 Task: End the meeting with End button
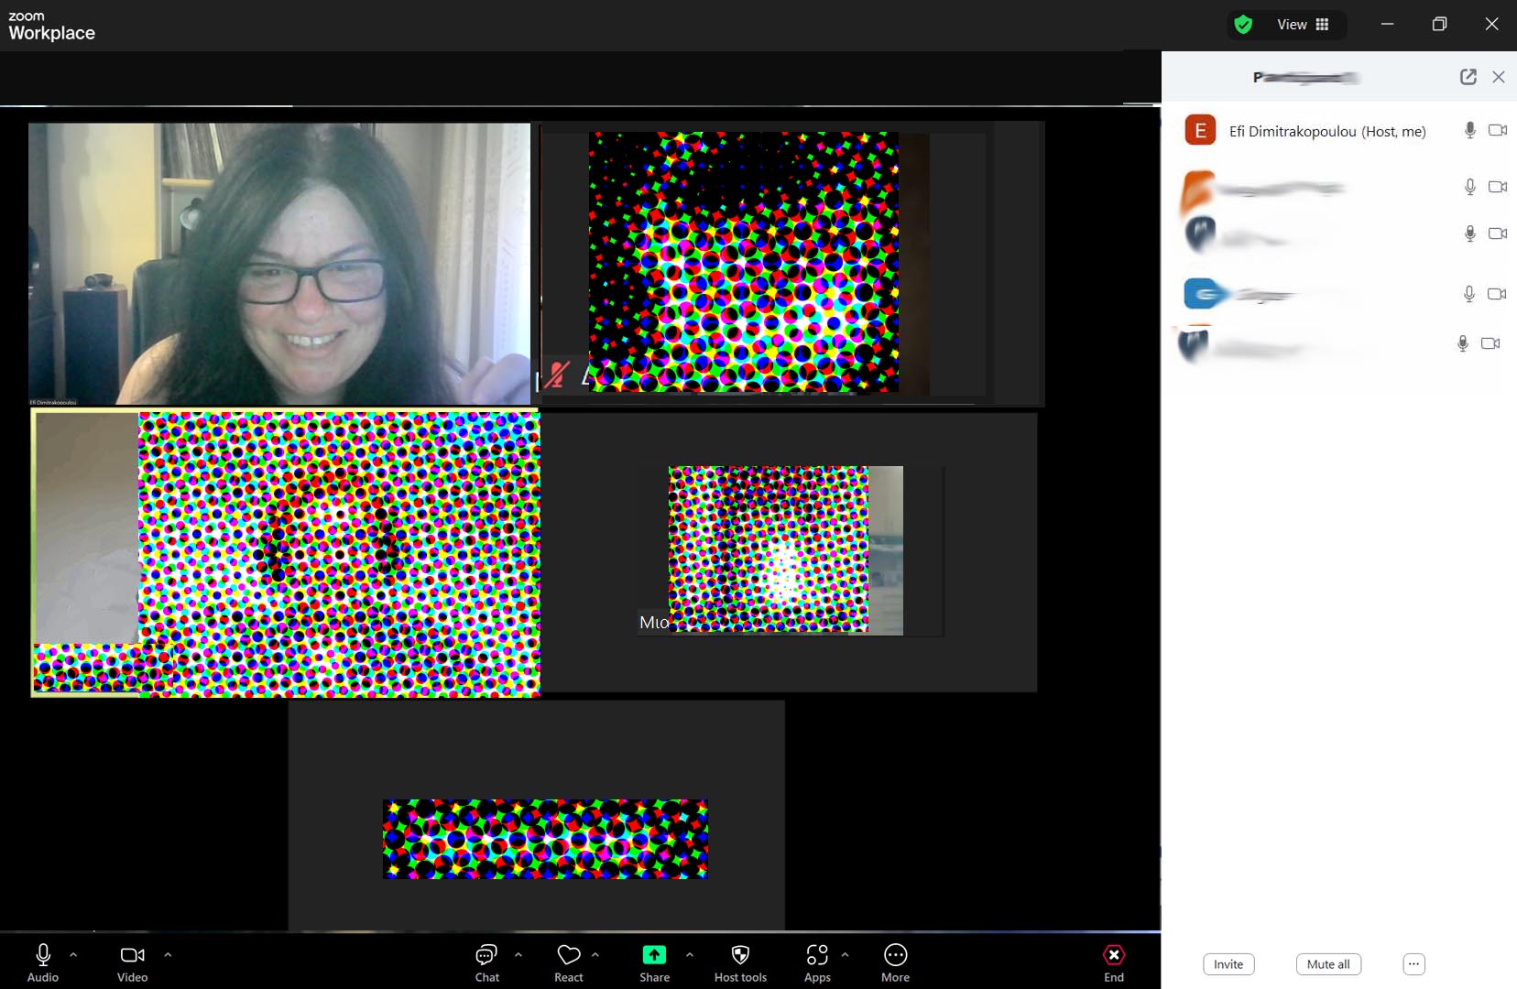pyautogui.click(x=1114, y=962)
